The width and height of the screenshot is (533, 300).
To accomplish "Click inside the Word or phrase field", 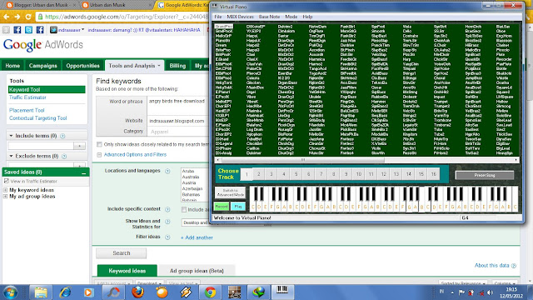I will (x=178, y=106).
